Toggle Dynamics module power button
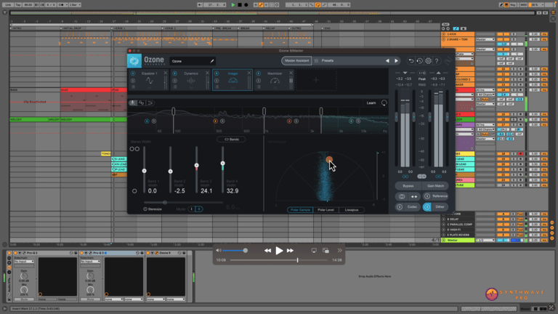The width and height of the screenshot is (558, 314). [x=174, y=73]
